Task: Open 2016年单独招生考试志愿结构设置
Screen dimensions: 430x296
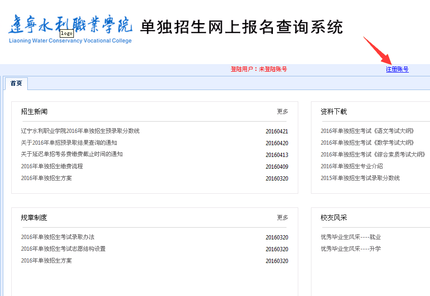Action: click(63, 249)
